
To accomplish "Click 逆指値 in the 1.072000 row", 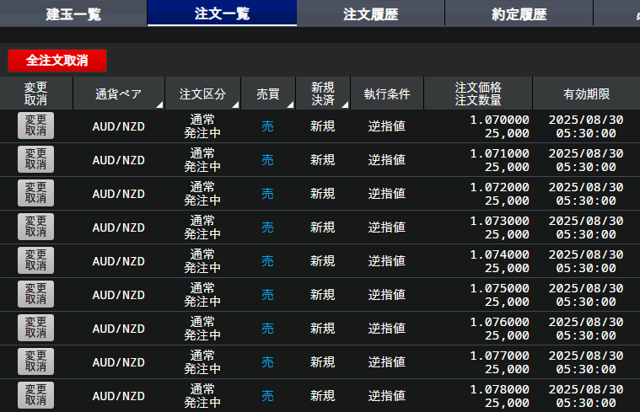I will [387, 193].
